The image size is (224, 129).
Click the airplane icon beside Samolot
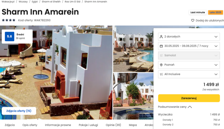coord(161,55)
